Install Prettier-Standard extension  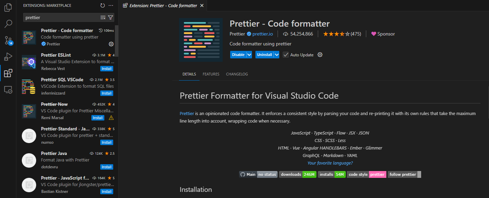coord(107,142)
